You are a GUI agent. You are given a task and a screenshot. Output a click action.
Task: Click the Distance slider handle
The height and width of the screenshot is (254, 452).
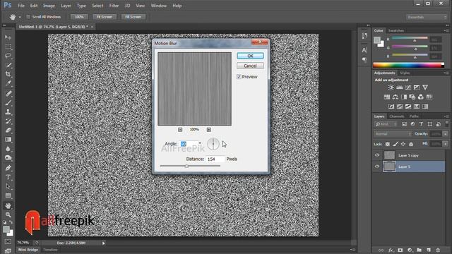click(186, 166)
